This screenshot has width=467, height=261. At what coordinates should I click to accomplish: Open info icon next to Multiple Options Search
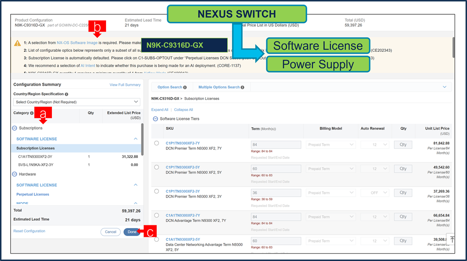click(x=242, y=87)
